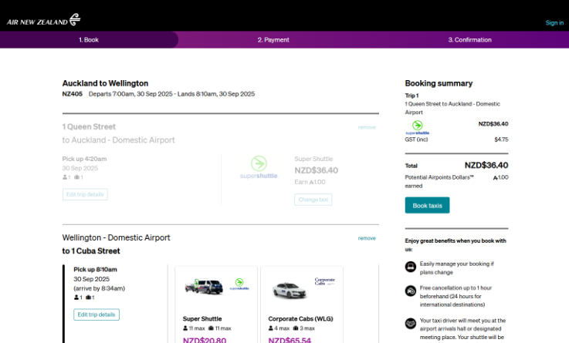569x343 pixels.
Task: Select the Super Shuttle van image
Action: coord(204,288)
